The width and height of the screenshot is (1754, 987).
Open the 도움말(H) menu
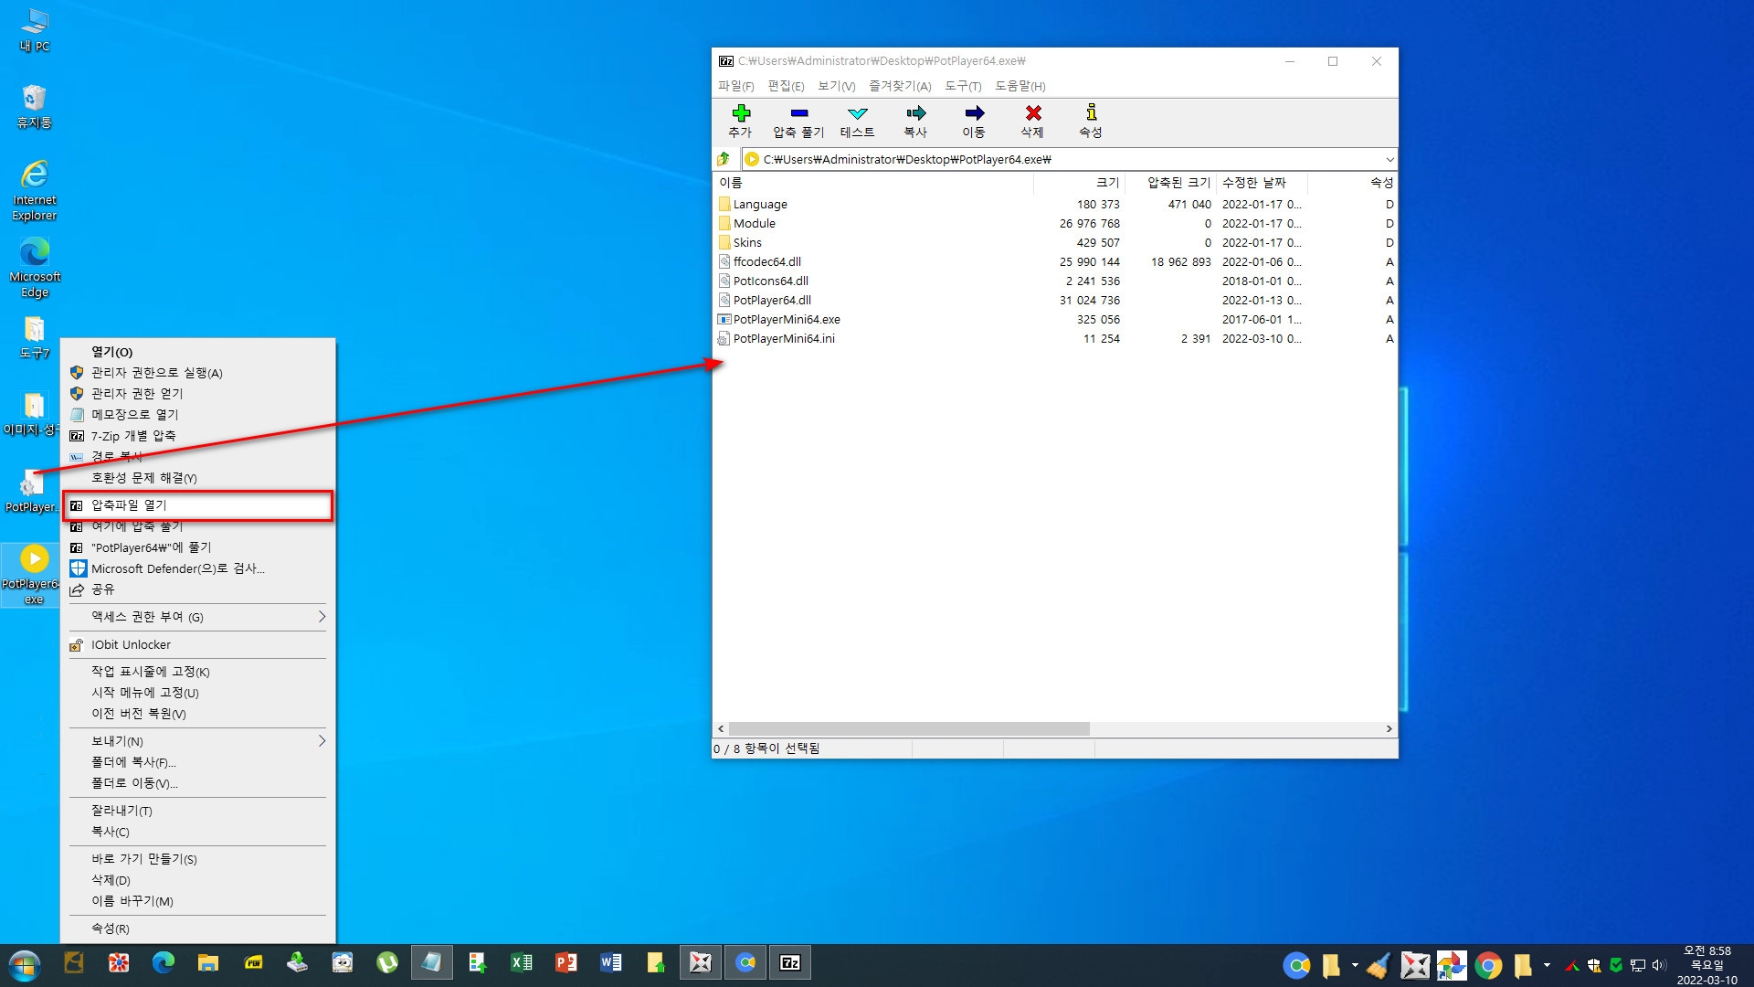click(1020, 86)
